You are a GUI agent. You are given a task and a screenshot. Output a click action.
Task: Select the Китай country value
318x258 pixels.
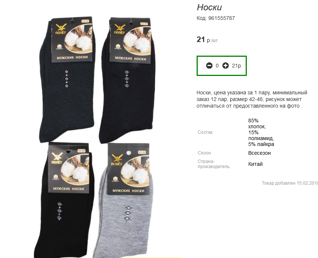point(255,164)
